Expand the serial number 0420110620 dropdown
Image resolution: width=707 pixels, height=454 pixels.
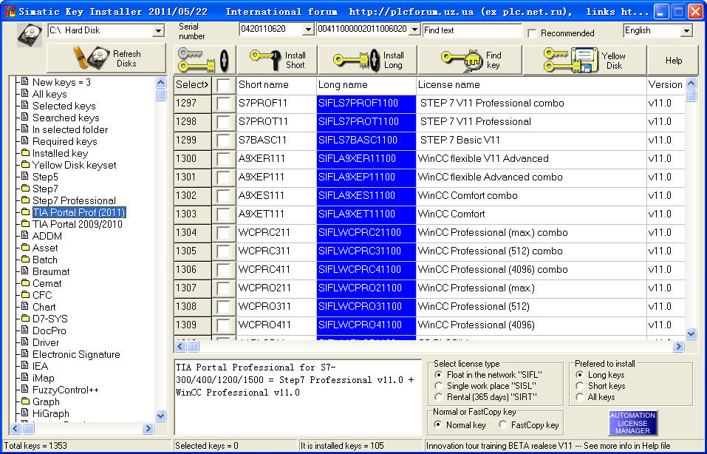click(x=308, y=30)
